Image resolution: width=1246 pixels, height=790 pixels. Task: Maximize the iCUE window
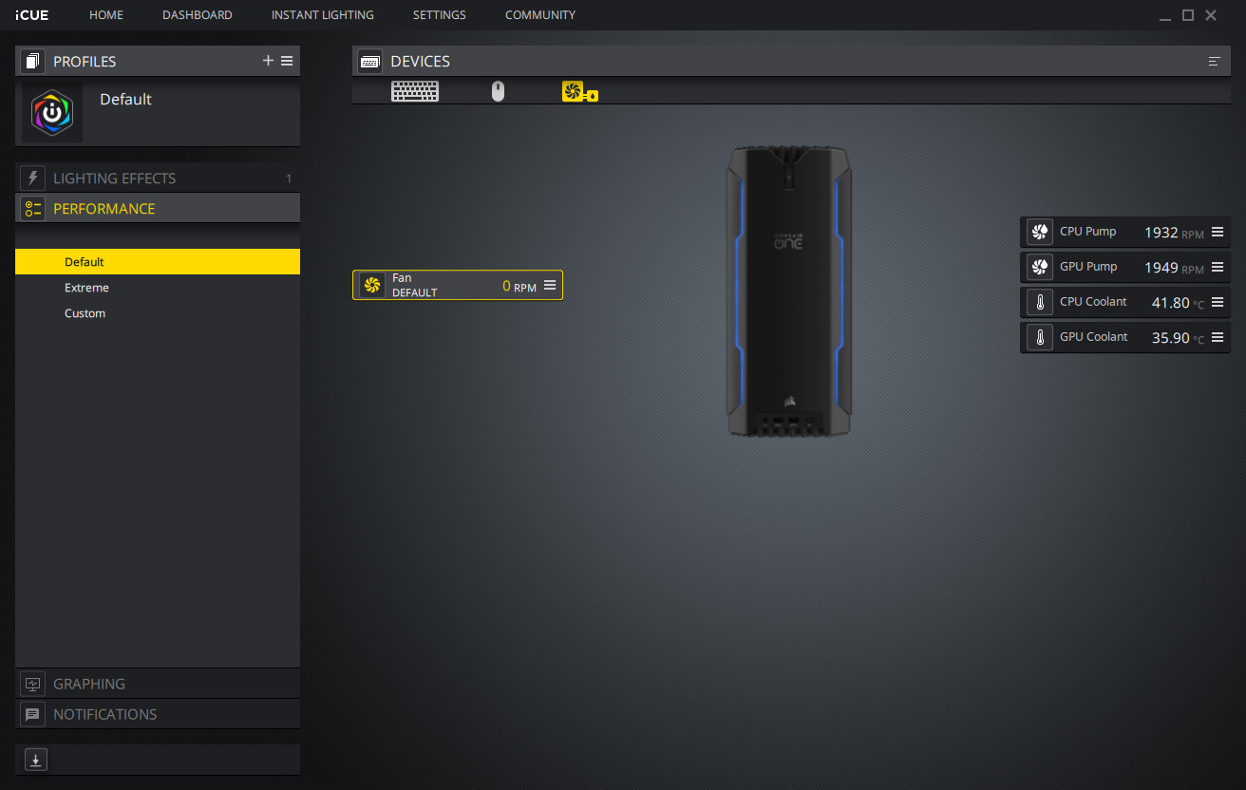coord(1188,15)
